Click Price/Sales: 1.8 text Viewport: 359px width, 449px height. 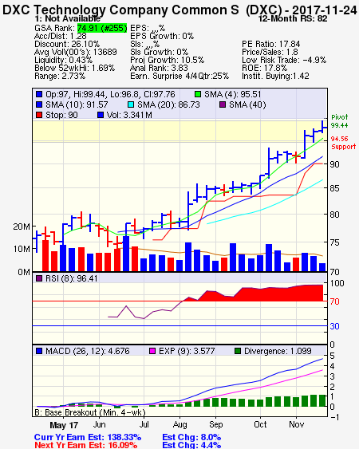click(x=270, y=52)
